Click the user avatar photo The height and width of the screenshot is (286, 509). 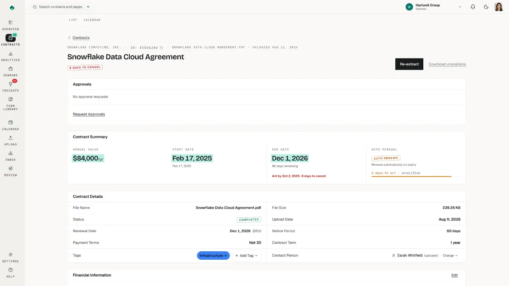tap(499, 7)
